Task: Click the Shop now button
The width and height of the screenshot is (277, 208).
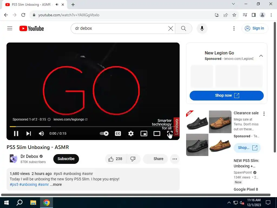Action: [226, 96]
